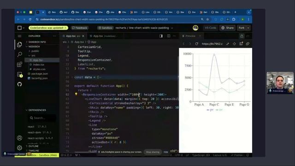Click the preview URL field
This screenshot has height=166, width=295.
212,44
